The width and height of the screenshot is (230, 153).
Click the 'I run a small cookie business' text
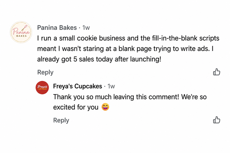tap(82, 38)
